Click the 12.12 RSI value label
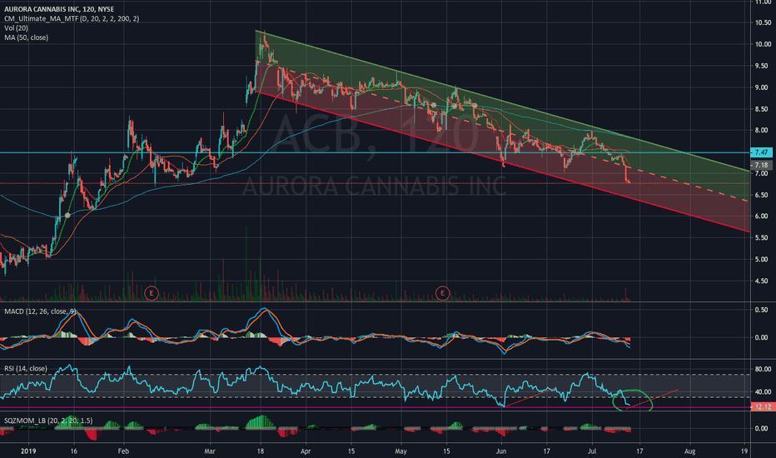The image size is (776, 458). [x=762, y=406]
